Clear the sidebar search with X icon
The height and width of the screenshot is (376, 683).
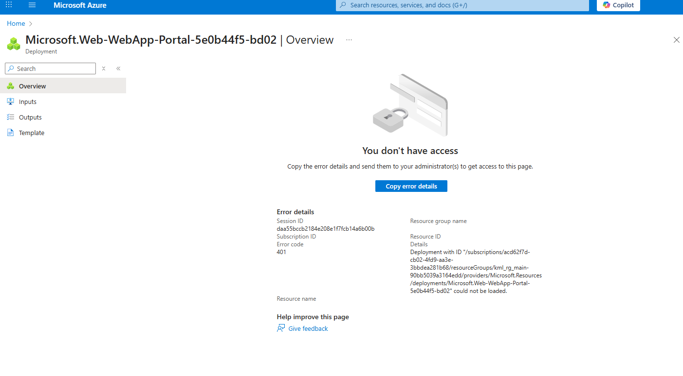coord(104,68)
